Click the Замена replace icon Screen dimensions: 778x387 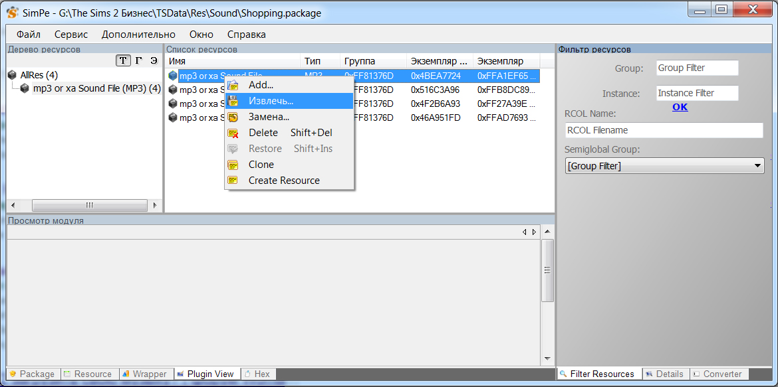233,117
